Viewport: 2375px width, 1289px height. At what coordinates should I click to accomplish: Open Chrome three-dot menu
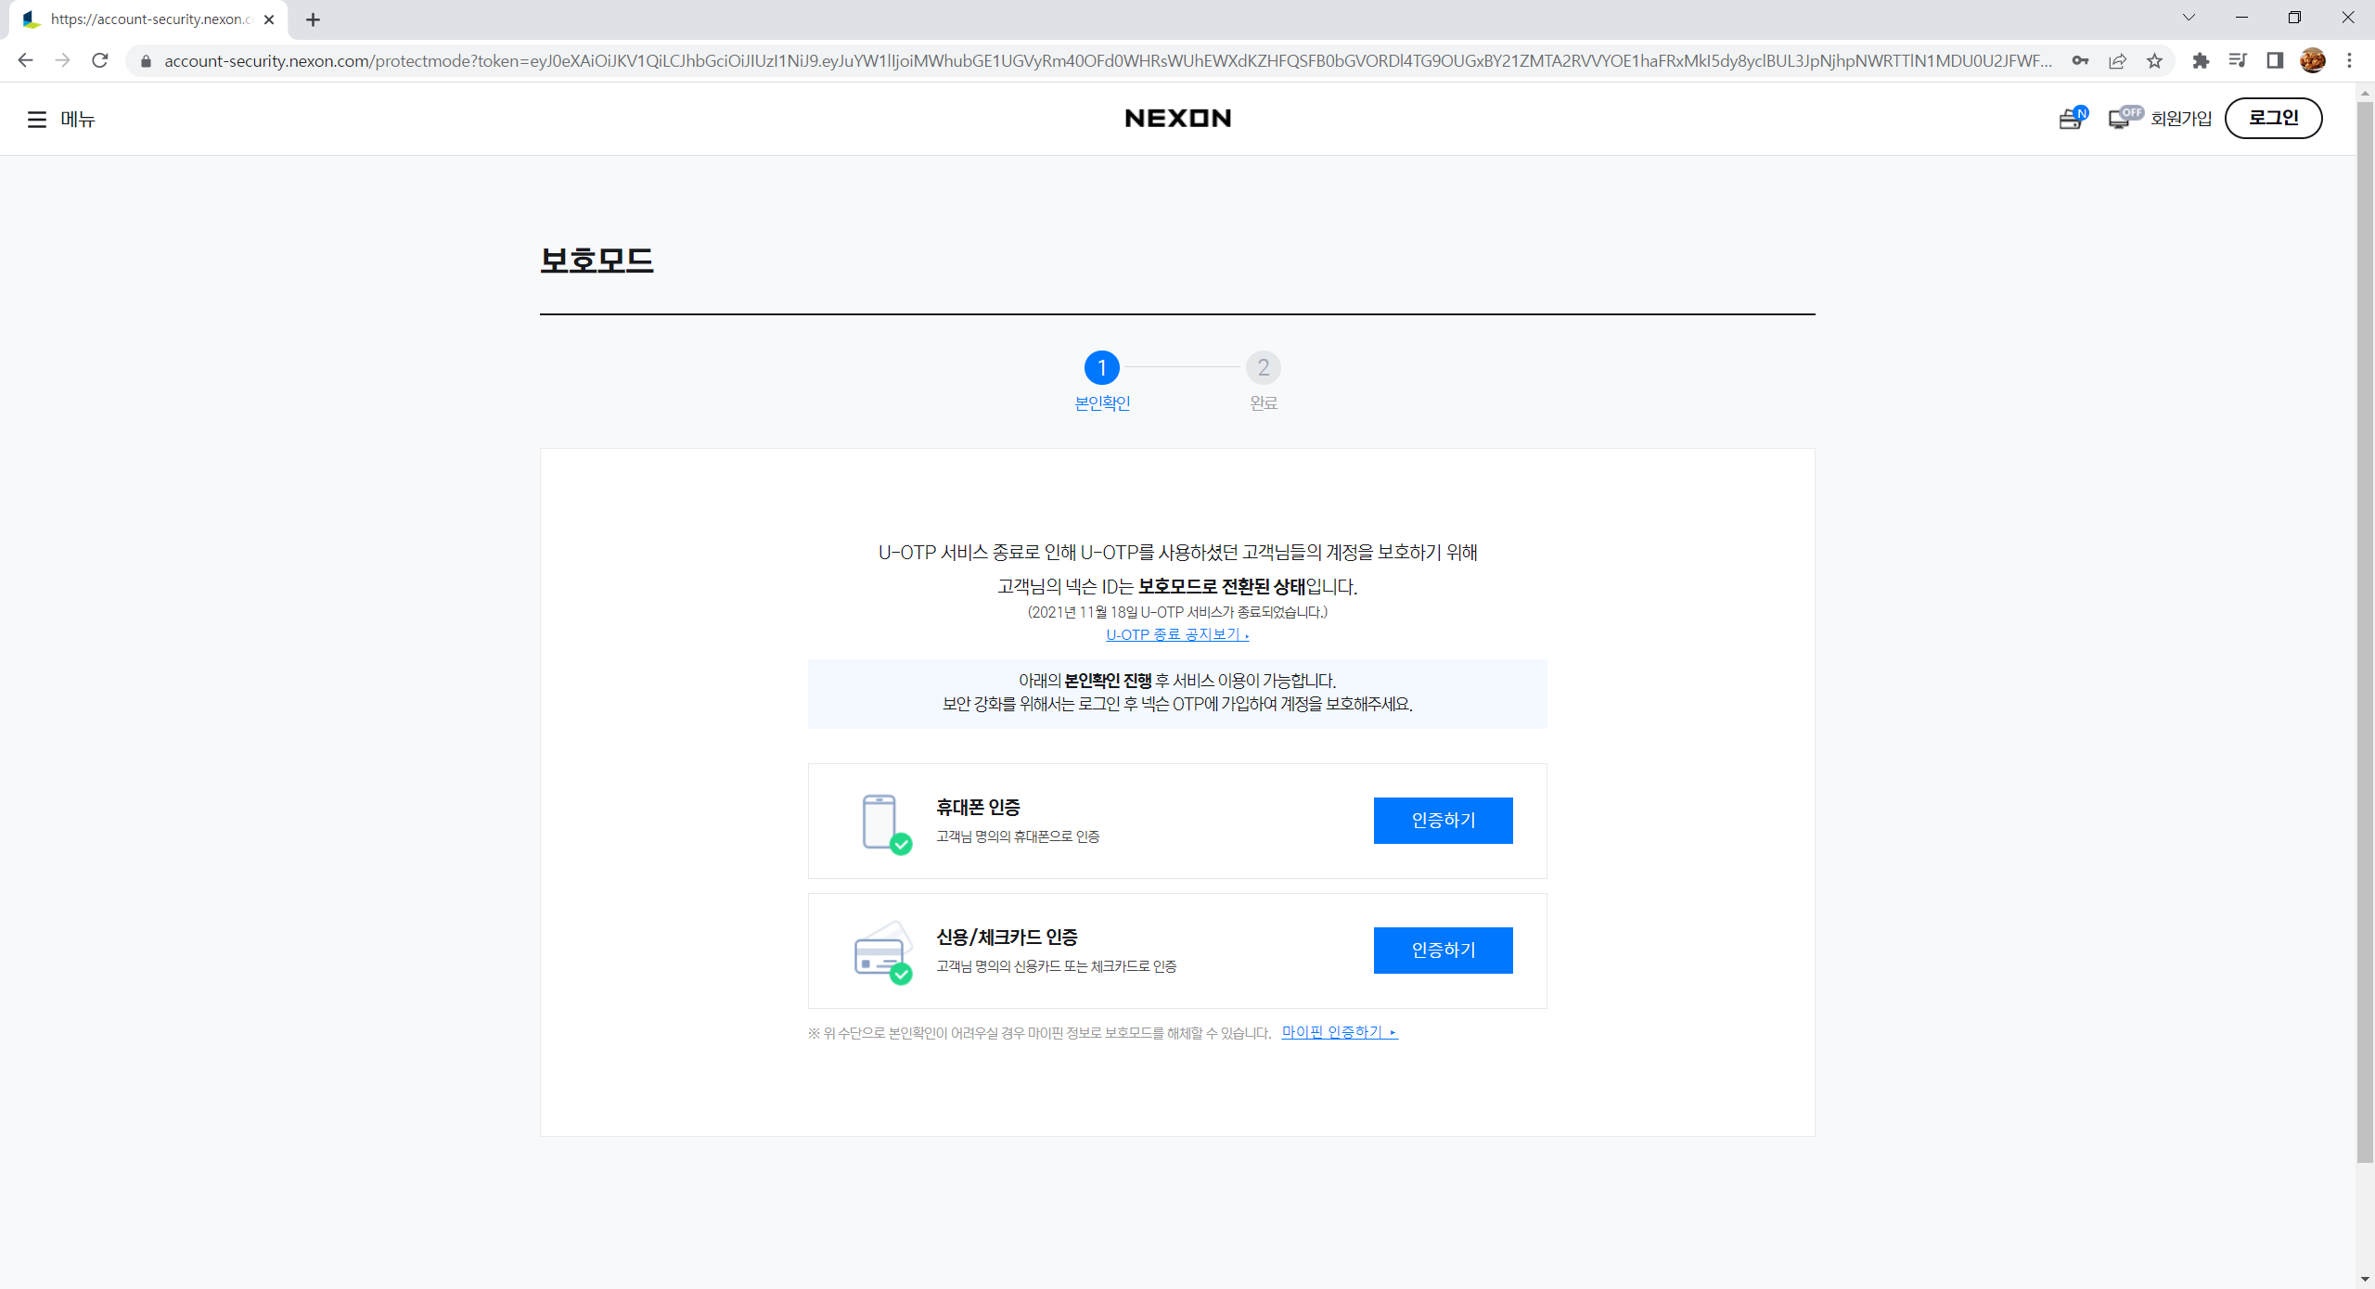2350,61
